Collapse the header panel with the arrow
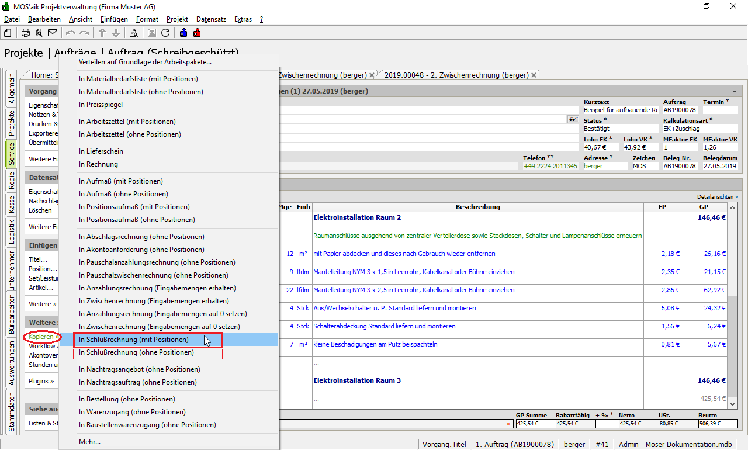Image resolution: width=748 pixels, height=450 pixels. pyautogui.click(x=734, y=91)
